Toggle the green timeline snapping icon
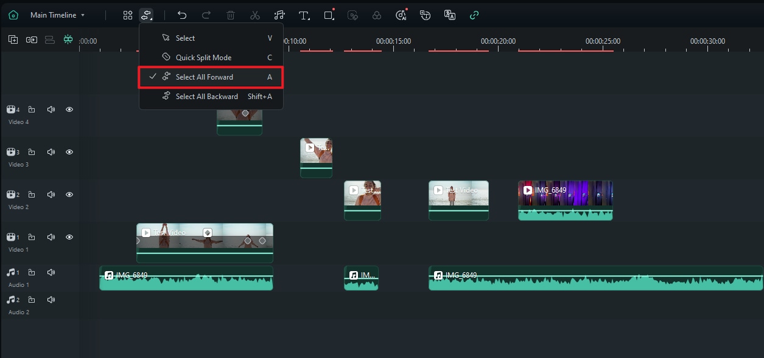This screenshot has width=764, height=358. 68,40
